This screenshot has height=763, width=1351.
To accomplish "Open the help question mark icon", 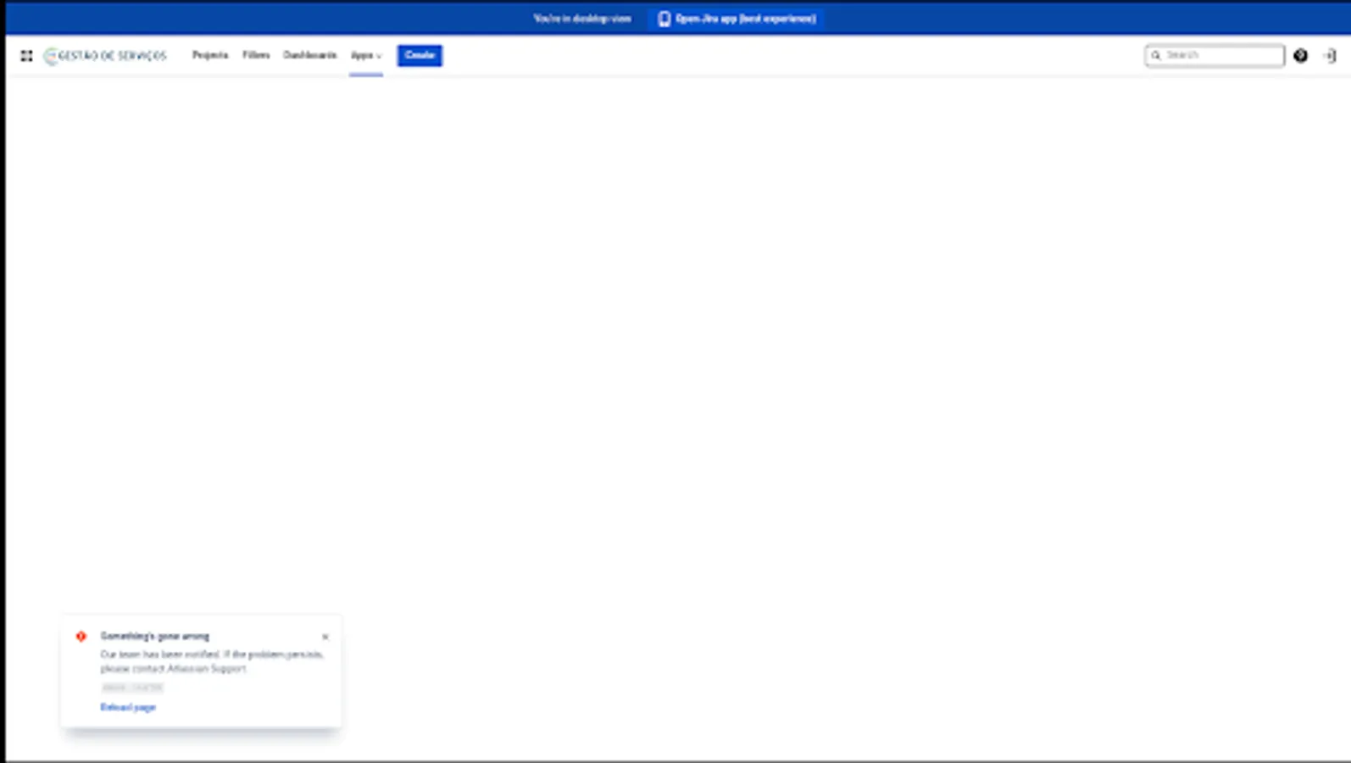I will [1300, 56].
